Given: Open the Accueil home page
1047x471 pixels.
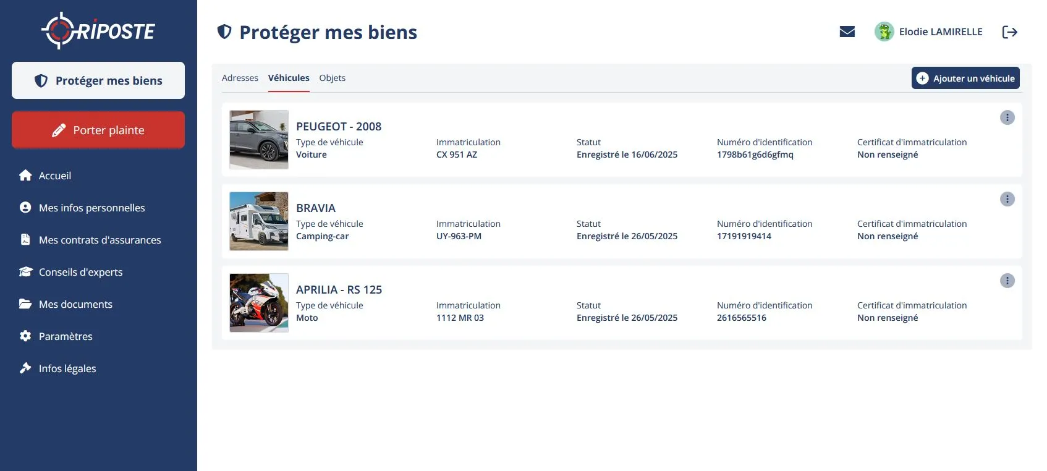Looking at the screenshot, I should coord(54,176).
